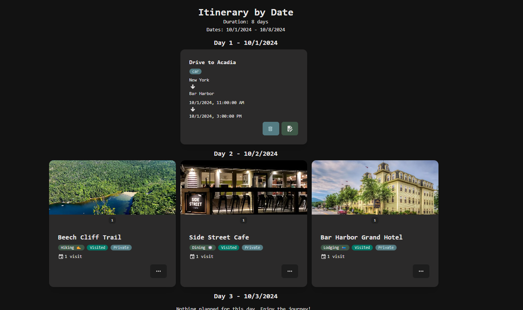The image size is (523, 310).
Task: Click the Drive to Acadia title
Action: [x=212, y=62]
